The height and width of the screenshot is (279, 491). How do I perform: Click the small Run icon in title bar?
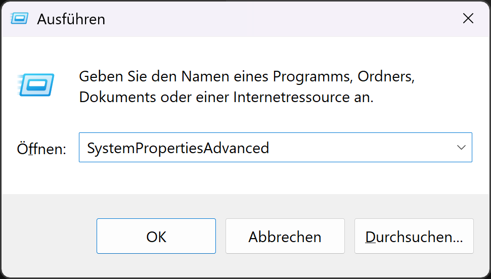coord(19,19)
